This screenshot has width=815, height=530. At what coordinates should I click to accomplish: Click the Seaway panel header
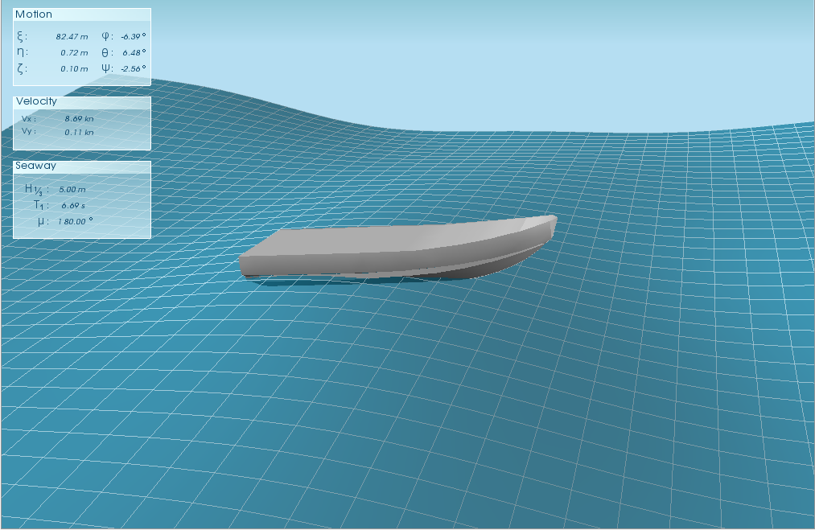(x=37, y=166)
